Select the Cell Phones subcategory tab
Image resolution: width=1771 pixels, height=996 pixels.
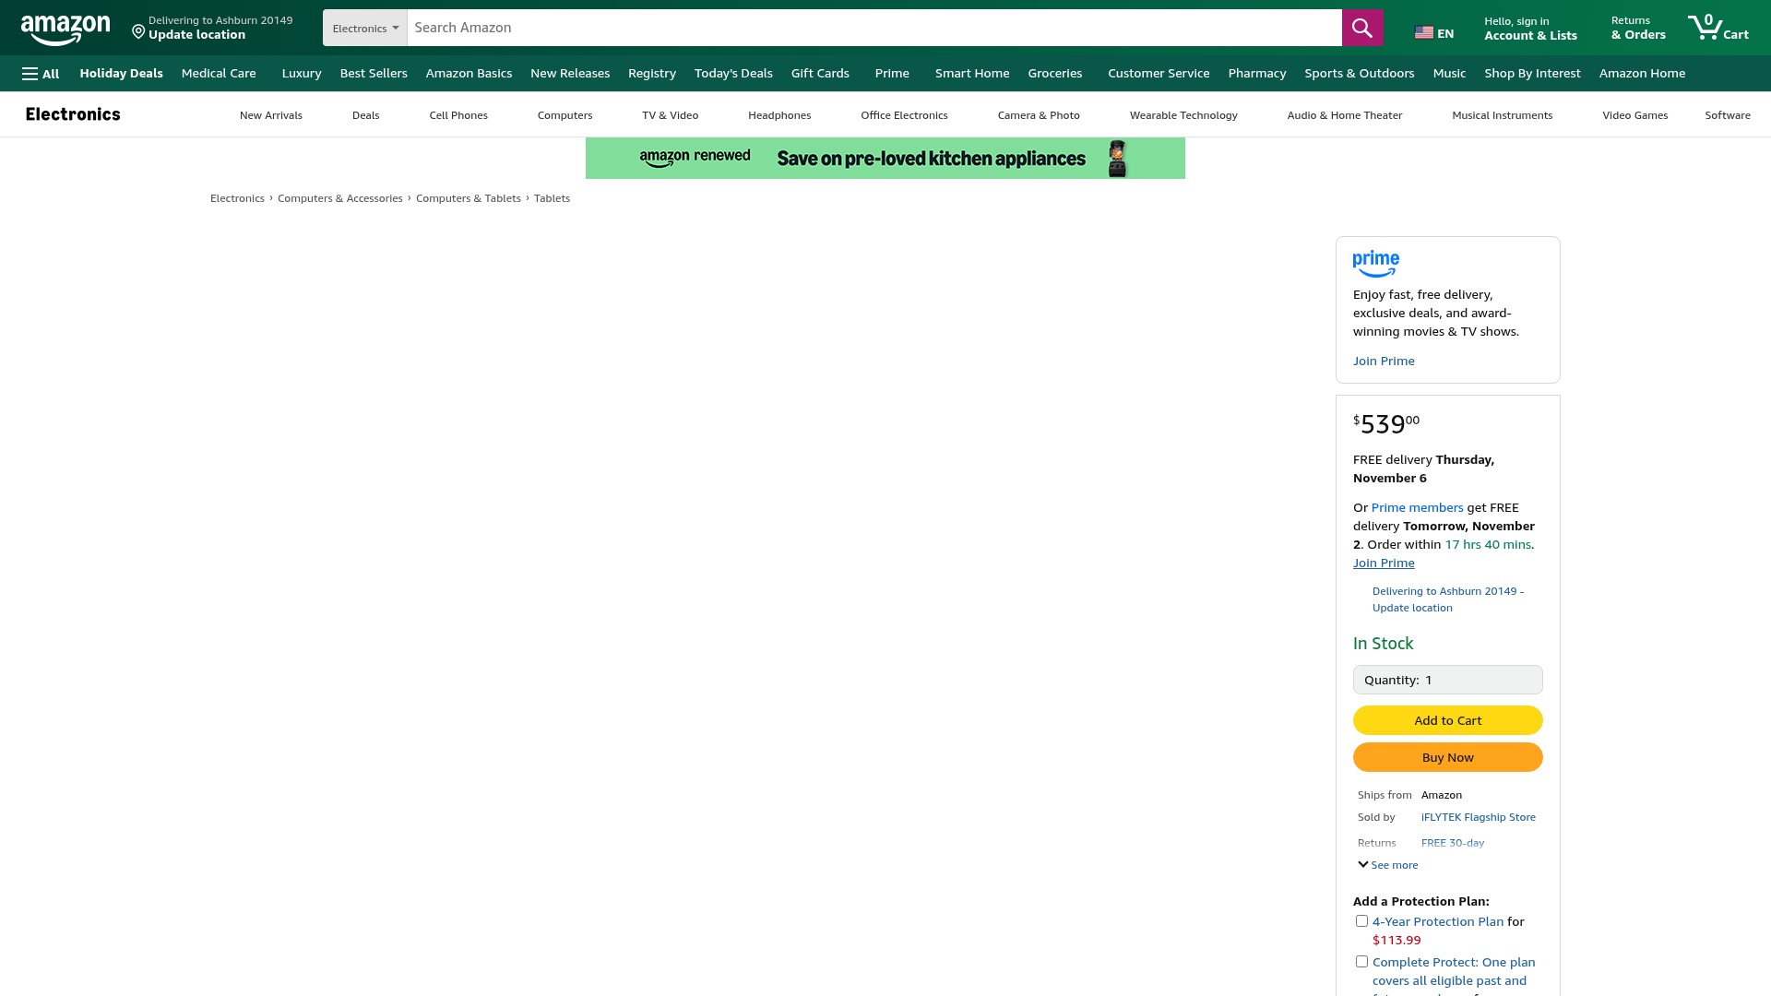pos(458,115)
